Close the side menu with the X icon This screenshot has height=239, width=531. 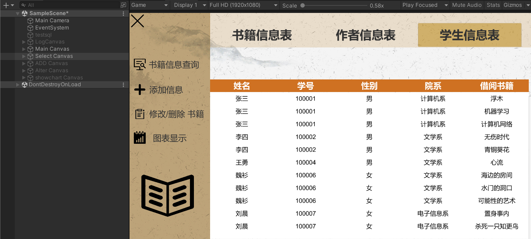coord(137,21)
